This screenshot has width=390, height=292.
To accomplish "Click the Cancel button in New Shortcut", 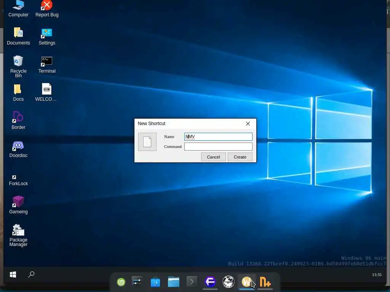I will (x=213, y=157).
